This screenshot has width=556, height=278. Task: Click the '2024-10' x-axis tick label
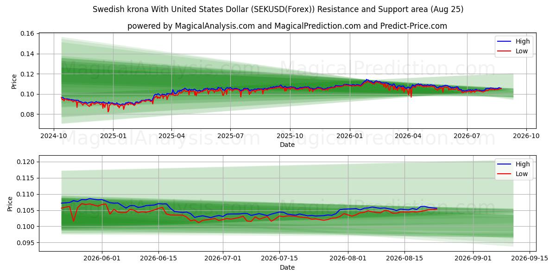(x=54, y=136)
